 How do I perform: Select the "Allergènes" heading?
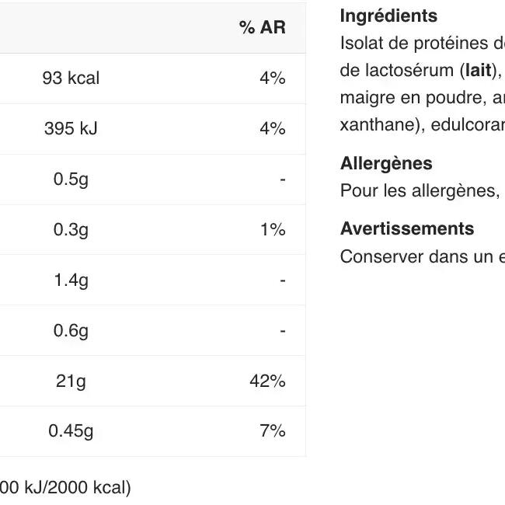[386, 164]
